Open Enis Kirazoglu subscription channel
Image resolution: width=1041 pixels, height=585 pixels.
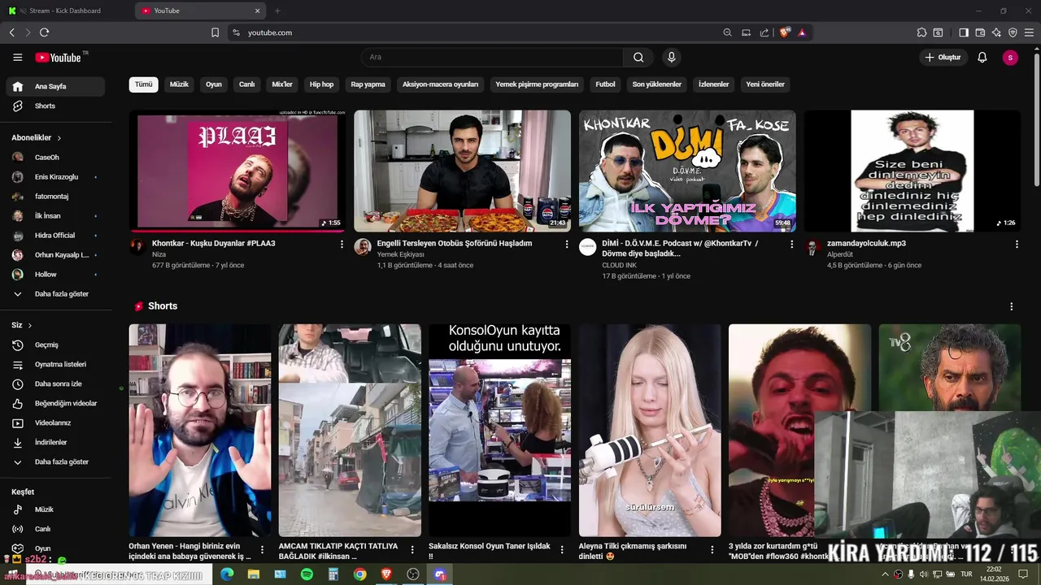coord(55,177)
